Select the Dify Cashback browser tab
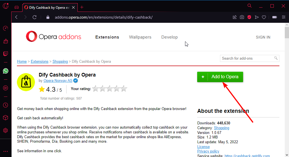Viewport: 289px width, 157px height. [49, 7]
